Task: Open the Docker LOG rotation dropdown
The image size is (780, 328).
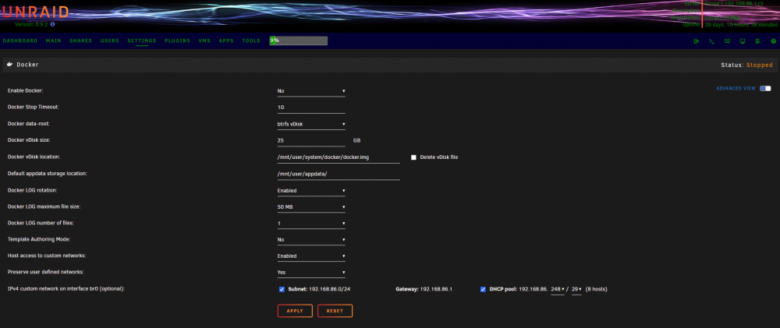Action: (x=311, y=190)
